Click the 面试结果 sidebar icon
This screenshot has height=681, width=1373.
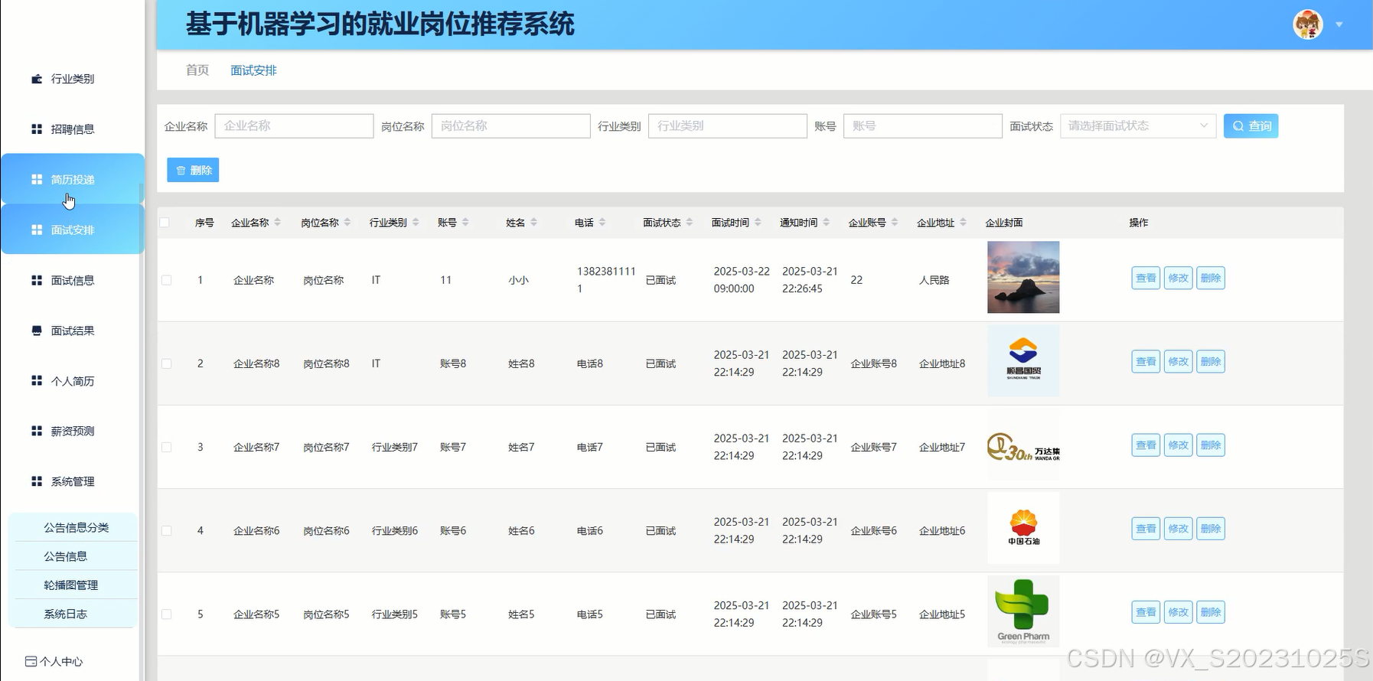coord(37,331)
